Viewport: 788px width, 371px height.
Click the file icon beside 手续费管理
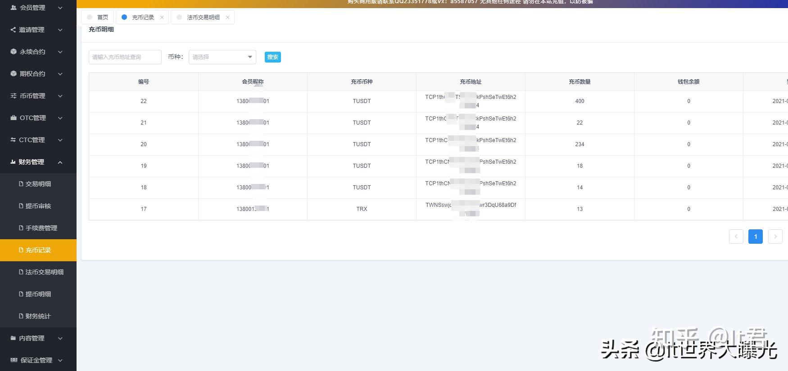[21, 228]
